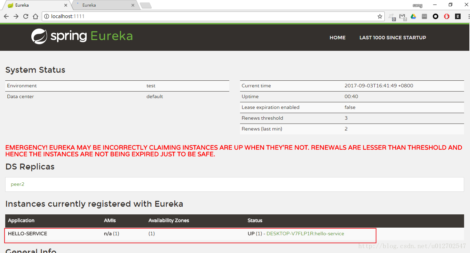Open the Gmail checker extension icon
Image resolution: width=470 pixels, height=253 pixels.
pos(403,16)
